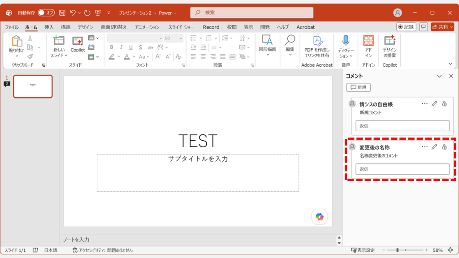
Task: Click the Redo icon
Action: (87, 13)
